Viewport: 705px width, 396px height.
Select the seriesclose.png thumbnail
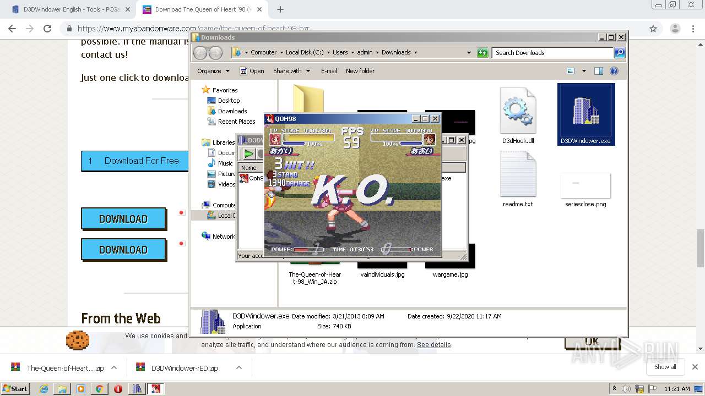585,185
